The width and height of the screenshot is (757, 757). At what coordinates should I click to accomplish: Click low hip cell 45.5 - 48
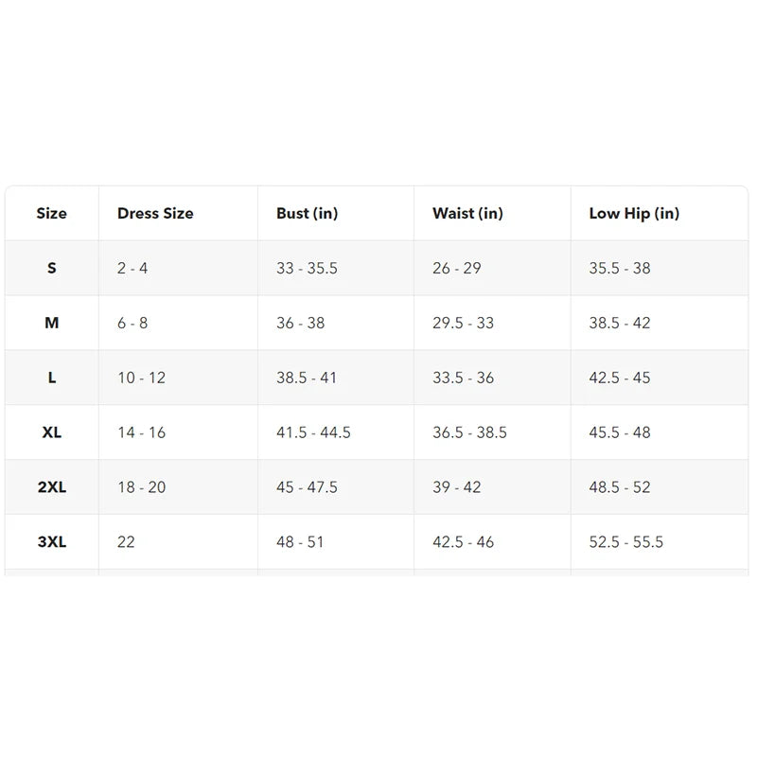pyautogui.click(x=620, y=433)
